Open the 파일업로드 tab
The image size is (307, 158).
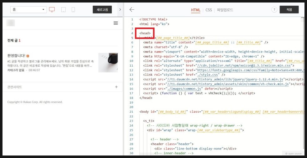[x=225, y=10]
